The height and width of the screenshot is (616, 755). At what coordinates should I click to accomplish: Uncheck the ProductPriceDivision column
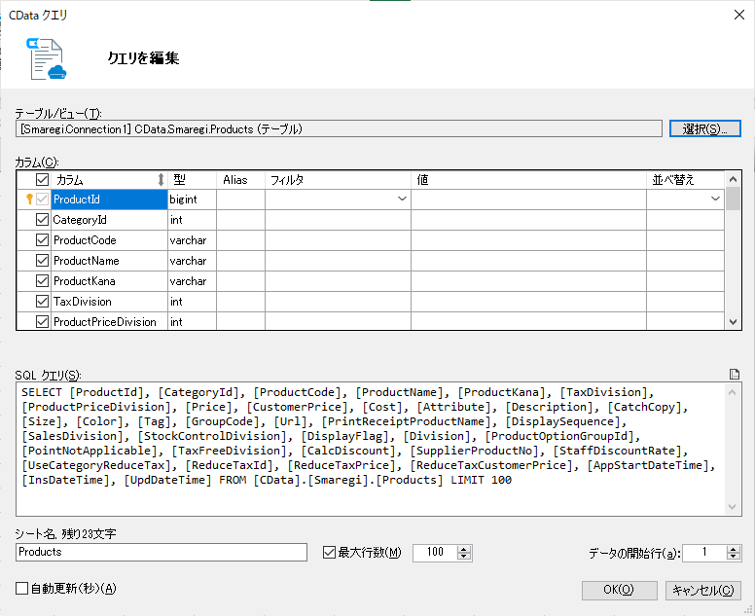tap(43, 322)
